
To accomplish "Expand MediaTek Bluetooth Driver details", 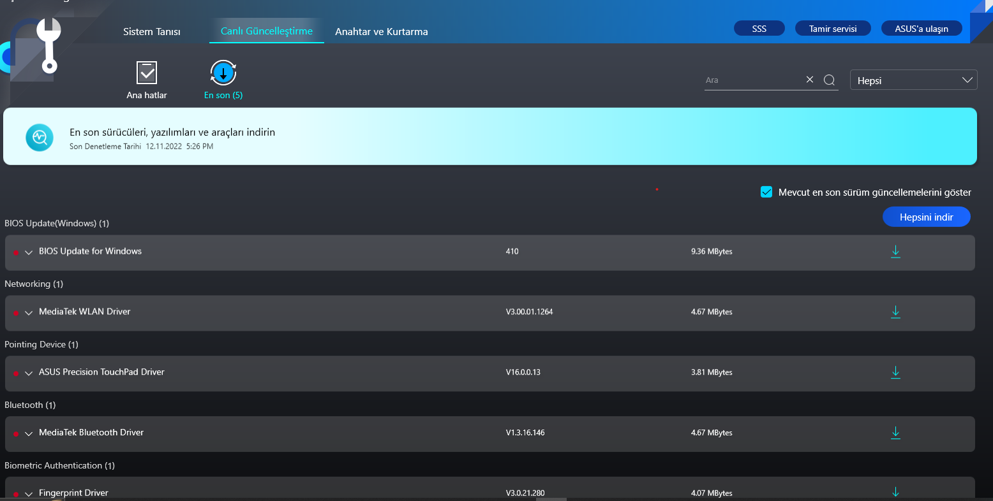I will pyautogui.click(x=29, y=434).
